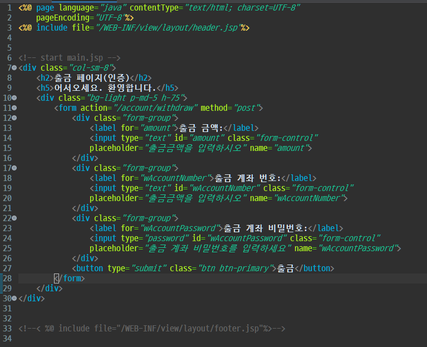
Task: Click the closing form tag on line 28
Action: [x=70, y=278]
